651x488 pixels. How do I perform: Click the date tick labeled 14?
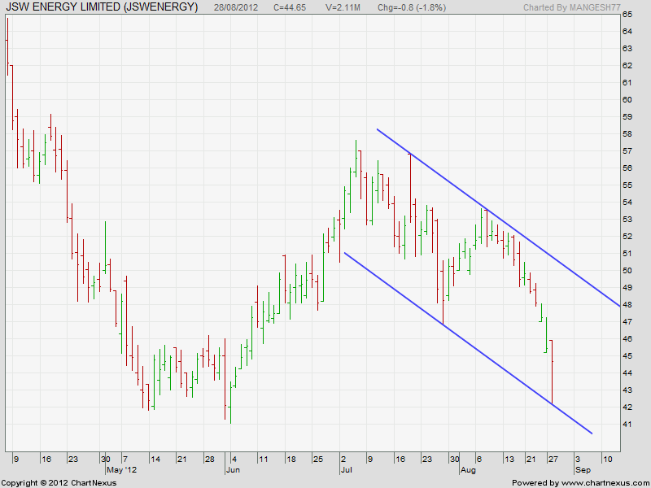coord(155,459)
